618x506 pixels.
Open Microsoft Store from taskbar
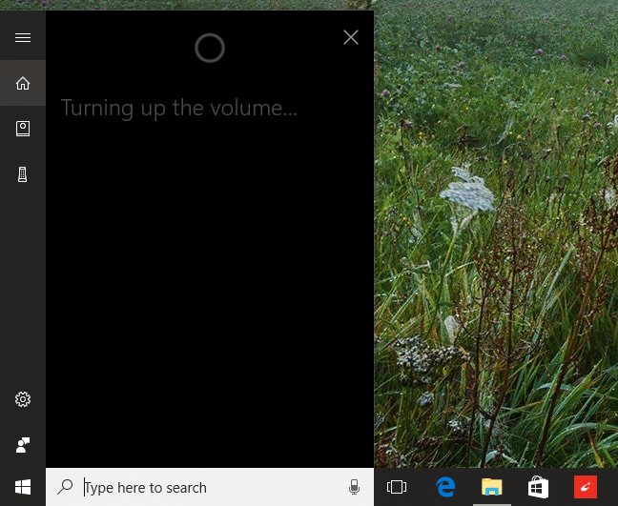click(x=538, y=487)
